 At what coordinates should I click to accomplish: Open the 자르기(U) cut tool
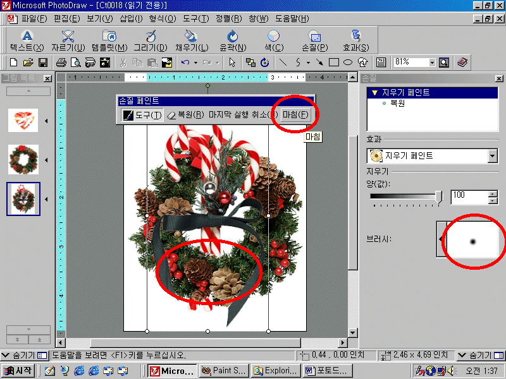click(68, 41)
